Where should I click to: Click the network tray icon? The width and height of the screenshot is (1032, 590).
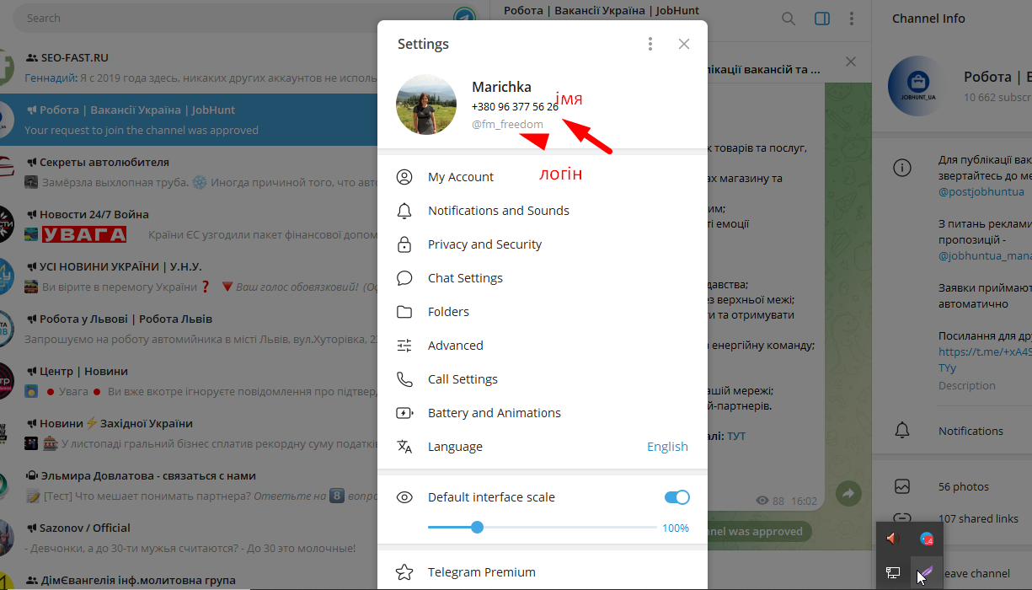[893, 573]
